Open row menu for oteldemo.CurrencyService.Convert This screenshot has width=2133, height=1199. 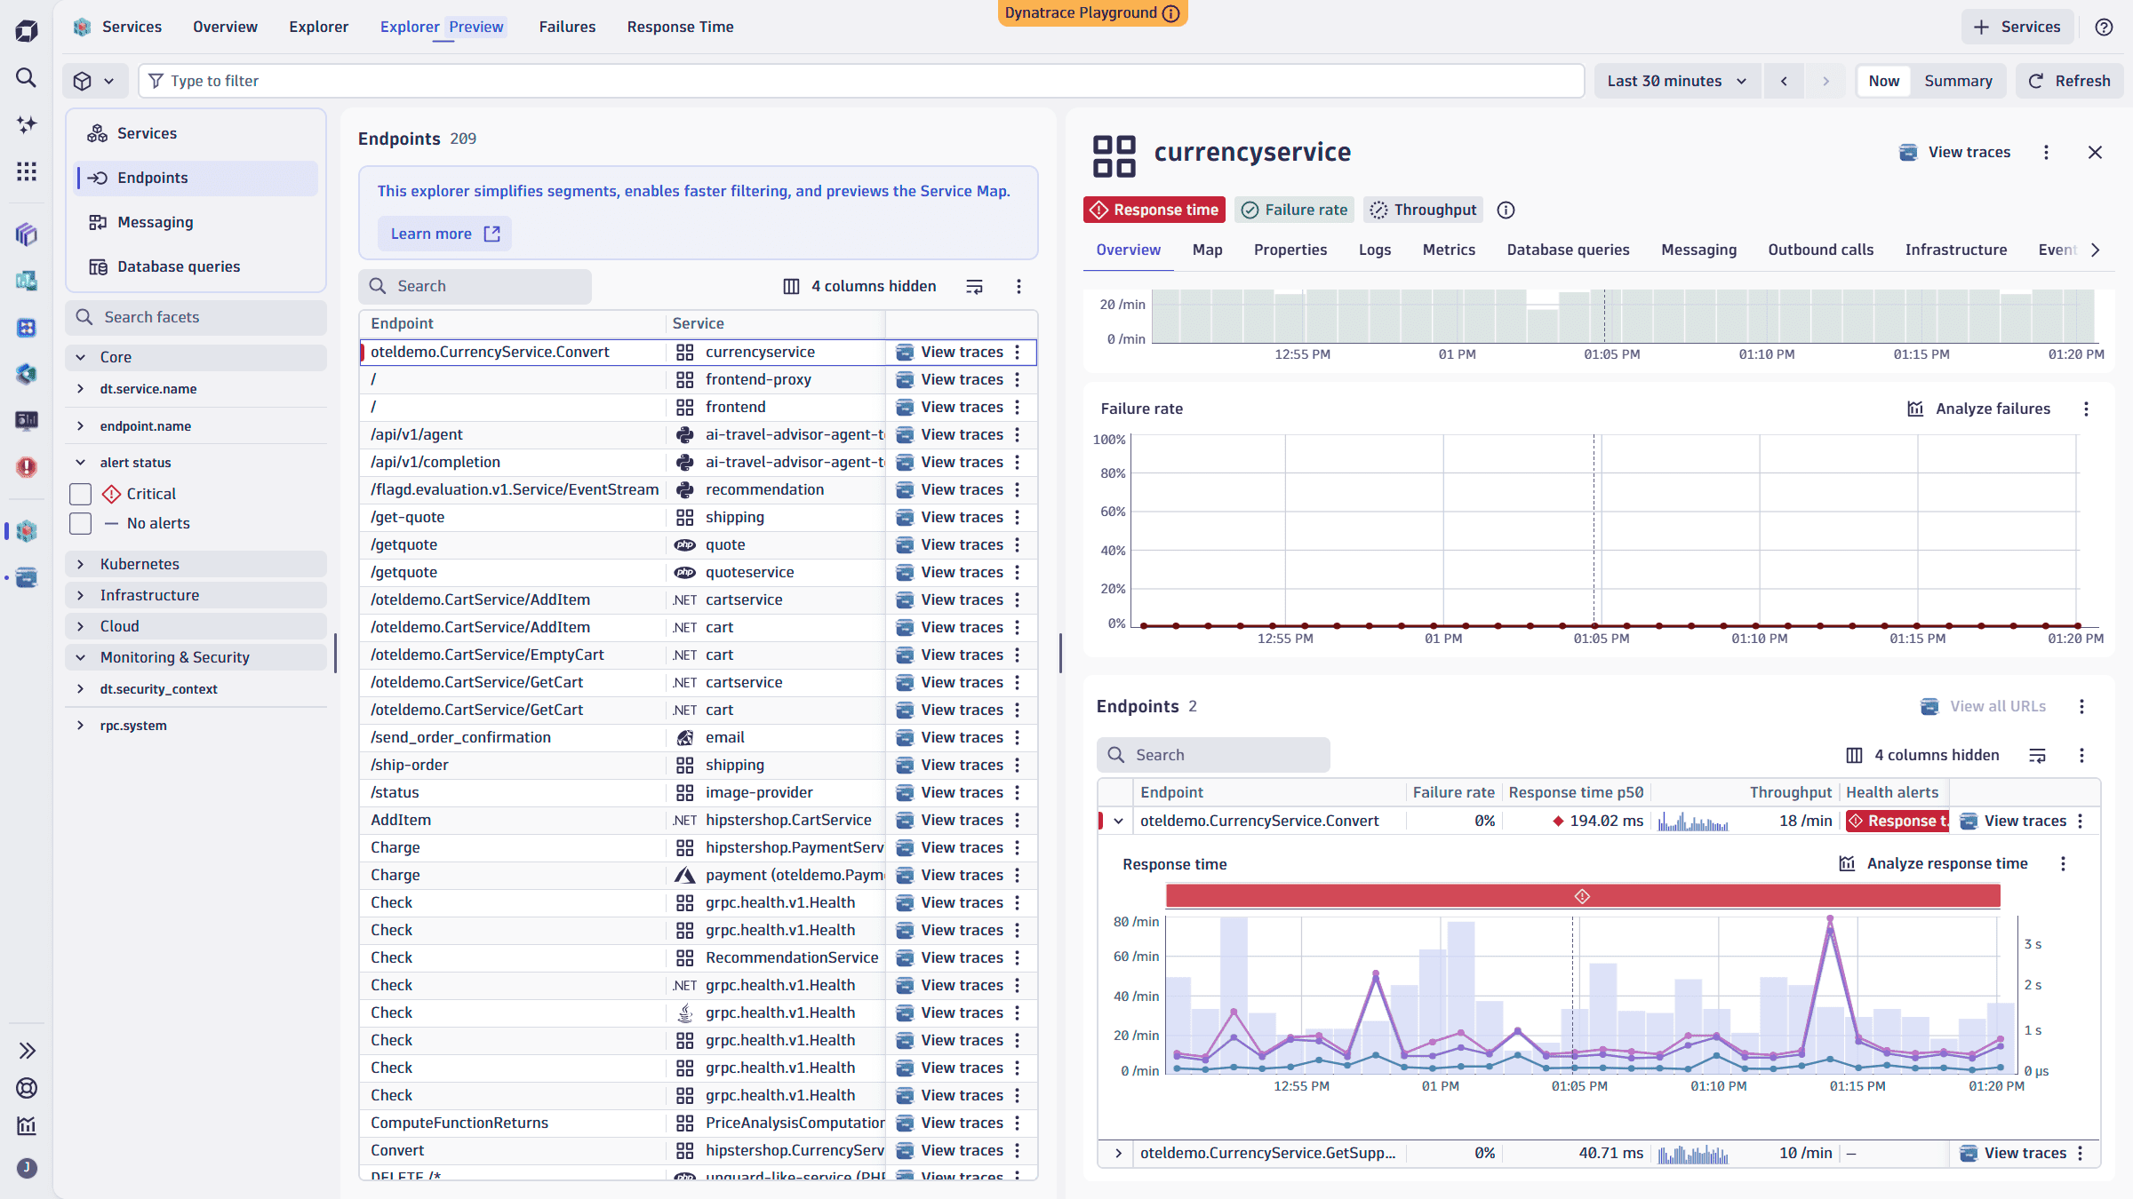(x=1018, y=353)
